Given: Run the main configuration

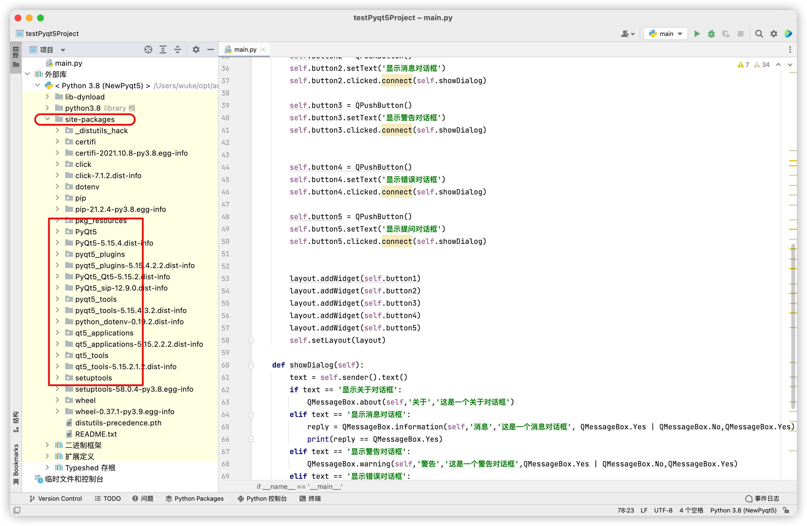Looking at the screenshot, I should coord(697,33).
